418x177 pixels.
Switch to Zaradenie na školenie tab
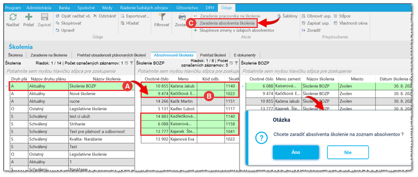coord(49,55)
